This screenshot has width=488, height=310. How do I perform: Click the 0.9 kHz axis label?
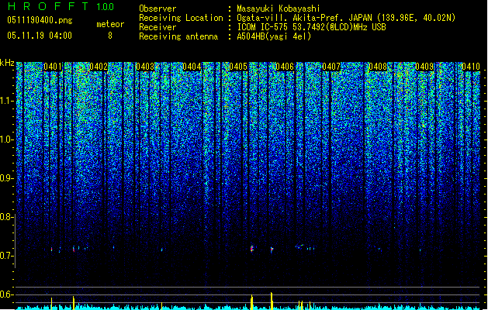point(6,178)
